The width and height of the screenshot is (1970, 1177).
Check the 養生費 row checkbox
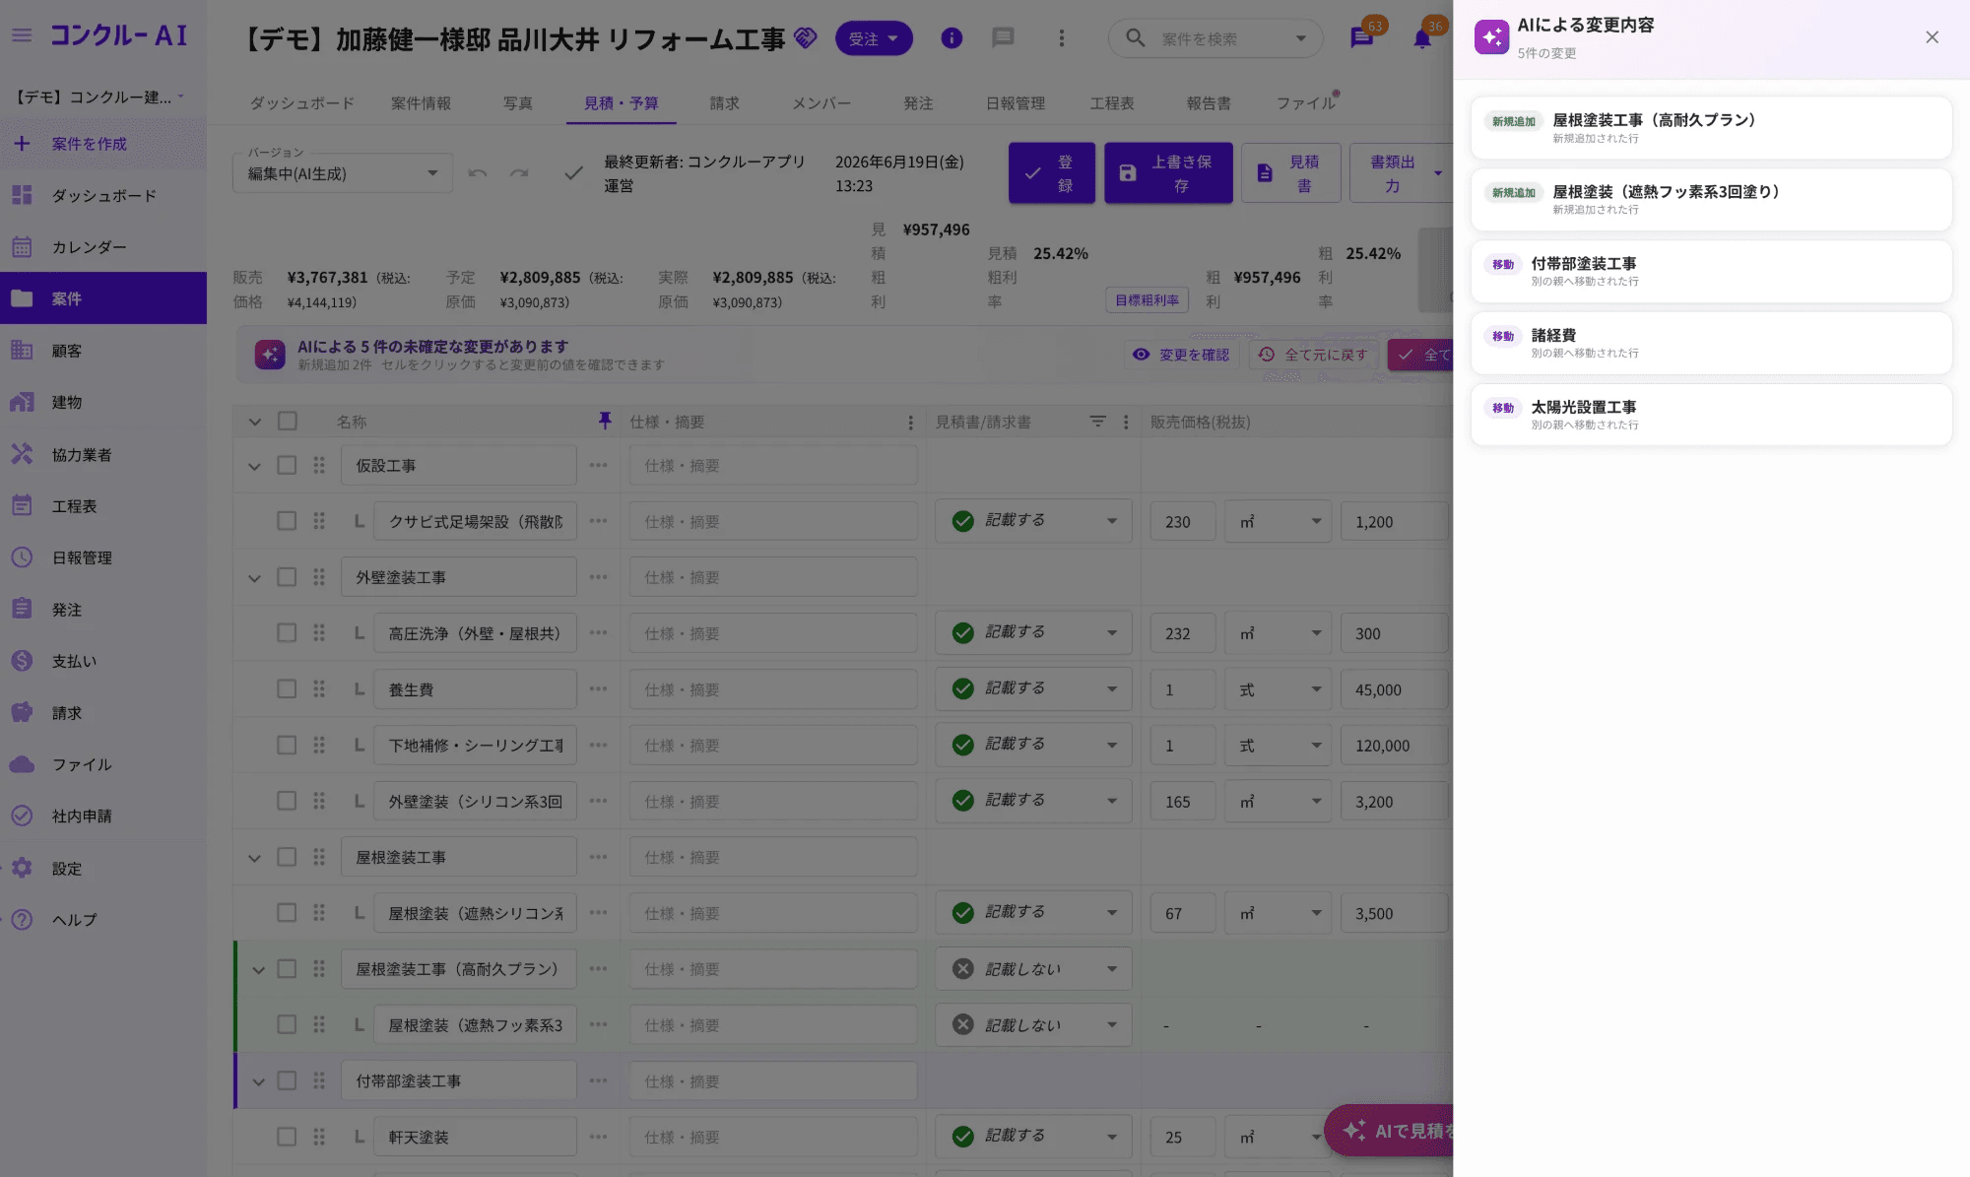[287, 689]
